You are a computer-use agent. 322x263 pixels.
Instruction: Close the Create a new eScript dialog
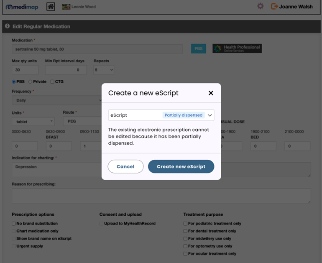[x=211, y=93]
